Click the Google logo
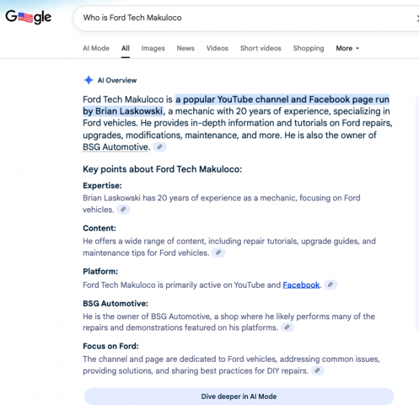The width and height of the screenshot is (419, 410). [x=29, y=17]
